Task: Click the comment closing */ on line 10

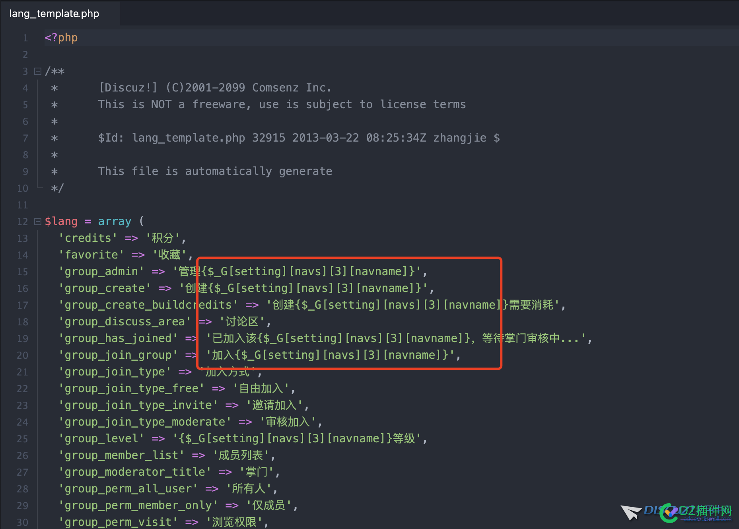Action: pyautogui.click(x=57, y=188)
